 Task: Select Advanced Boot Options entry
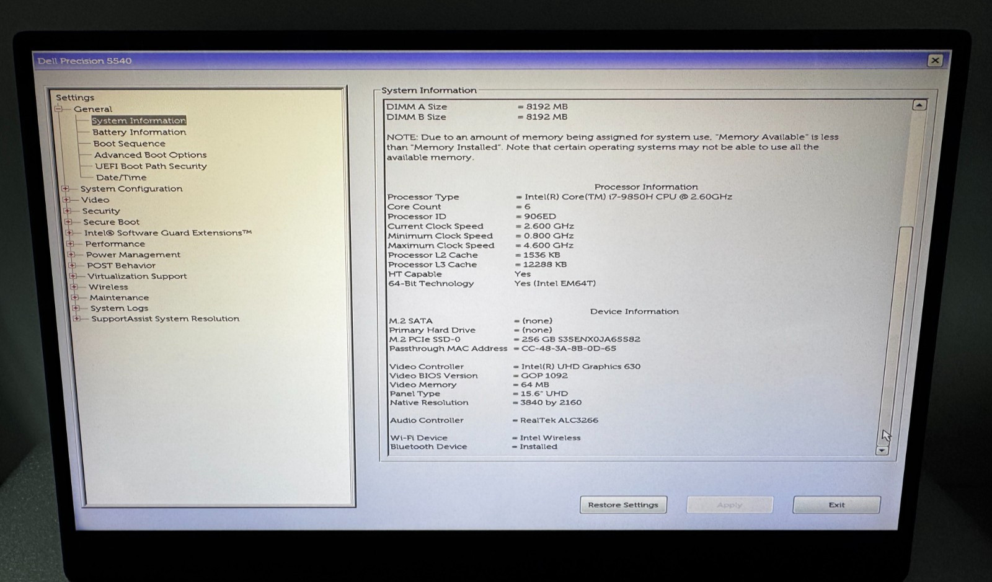coord(150,155)
